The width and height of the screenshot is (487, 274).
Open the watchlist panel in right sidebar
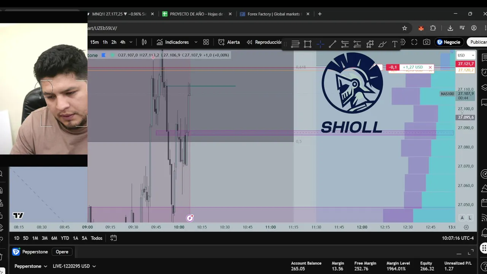click(x=484, y=57)
